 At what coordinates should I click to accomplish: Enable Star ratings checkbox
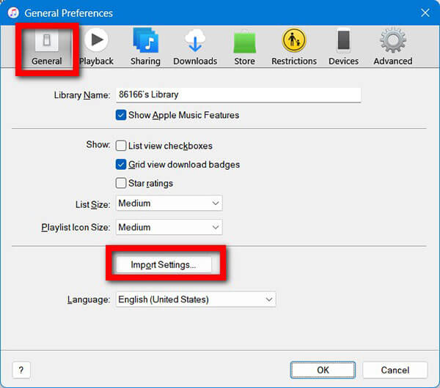[121, 183]
